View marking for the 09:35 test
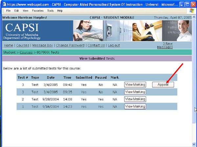Image resolution: width=197 pixels, height=147 pixels. [135, 92]
